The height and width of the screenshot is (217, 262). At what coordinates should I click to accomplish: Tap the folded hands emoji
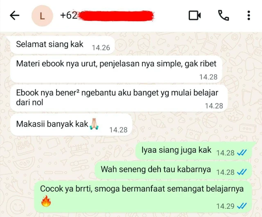(94, 124)
